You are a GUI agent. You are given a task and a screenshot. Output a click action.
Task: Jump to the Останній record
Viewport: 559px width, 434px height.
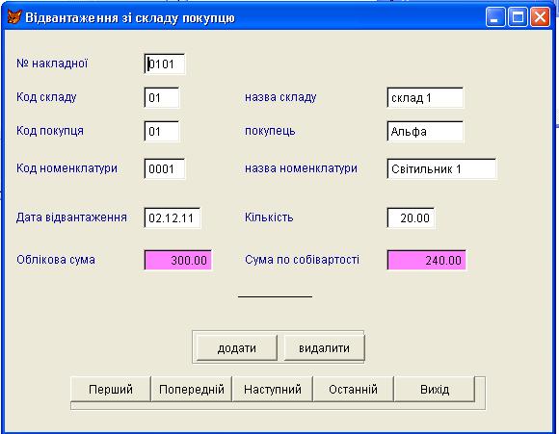pos(354,389)
